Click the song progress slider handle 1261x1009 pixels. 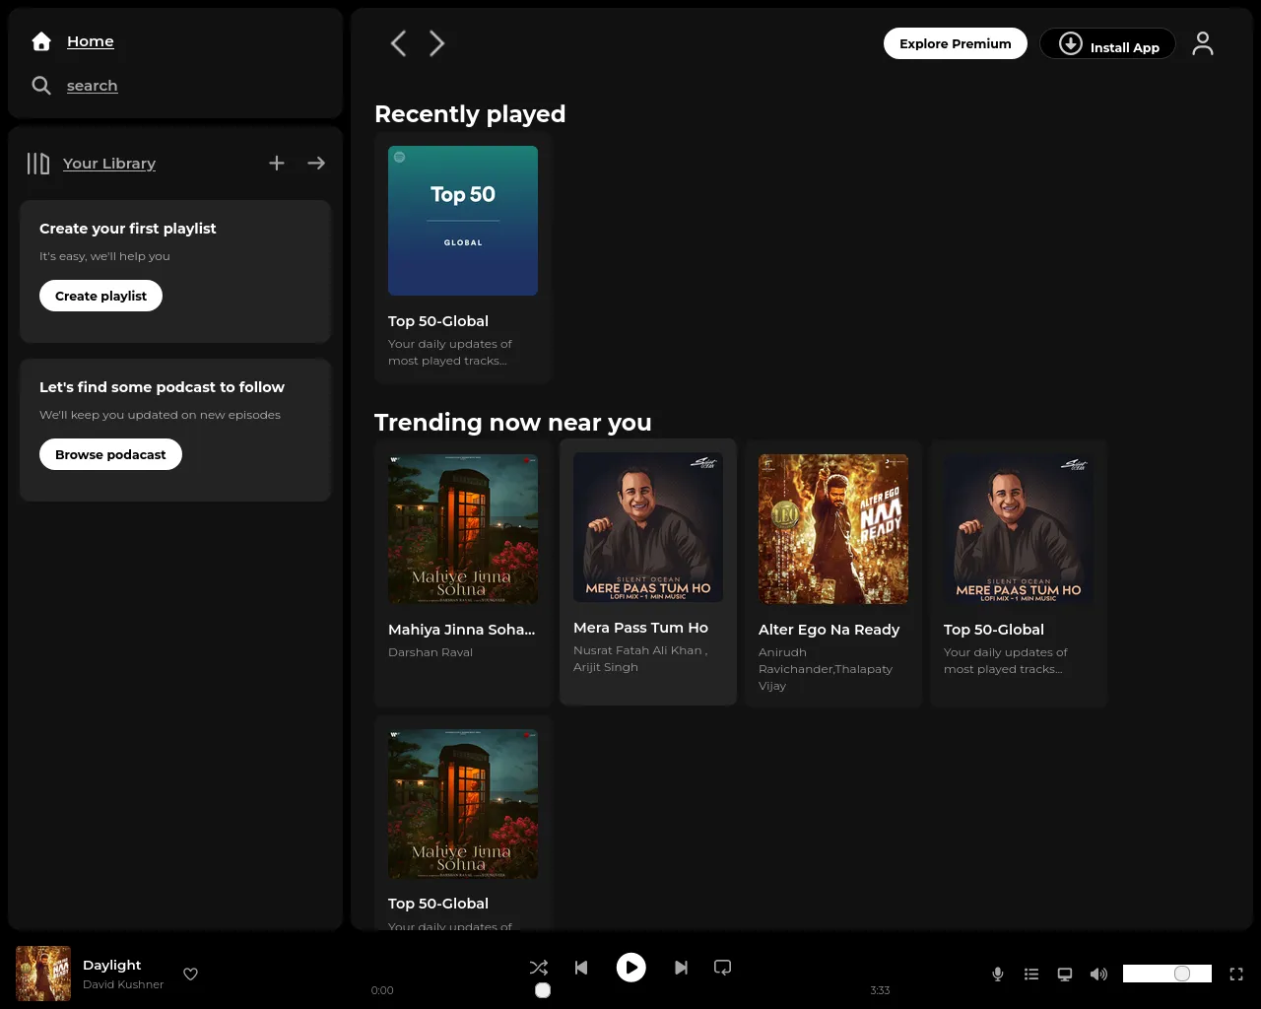543,990
